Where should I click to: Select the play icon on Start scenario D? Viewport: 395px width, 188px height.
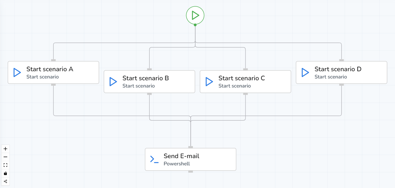(x=305, y=72)
